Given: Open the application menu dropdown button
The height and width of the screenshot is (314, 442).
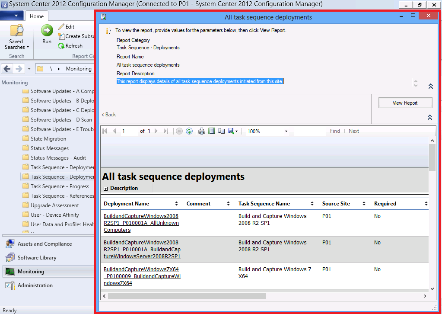Looking at the screenshot, I should tap(12, 16).
